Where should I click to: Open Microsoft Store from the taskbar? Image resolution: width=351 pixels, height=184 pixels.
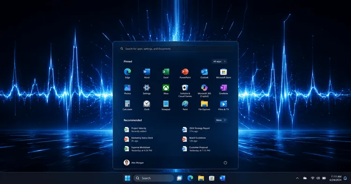[212, 178]
